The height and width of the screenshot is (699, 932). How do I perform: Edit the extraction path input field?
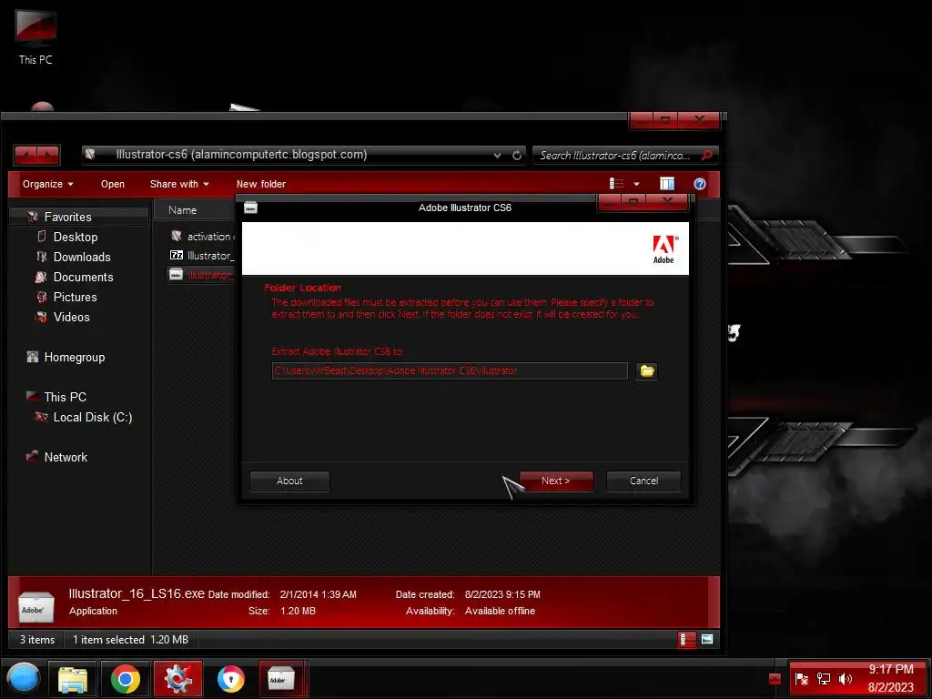[450, 371]
